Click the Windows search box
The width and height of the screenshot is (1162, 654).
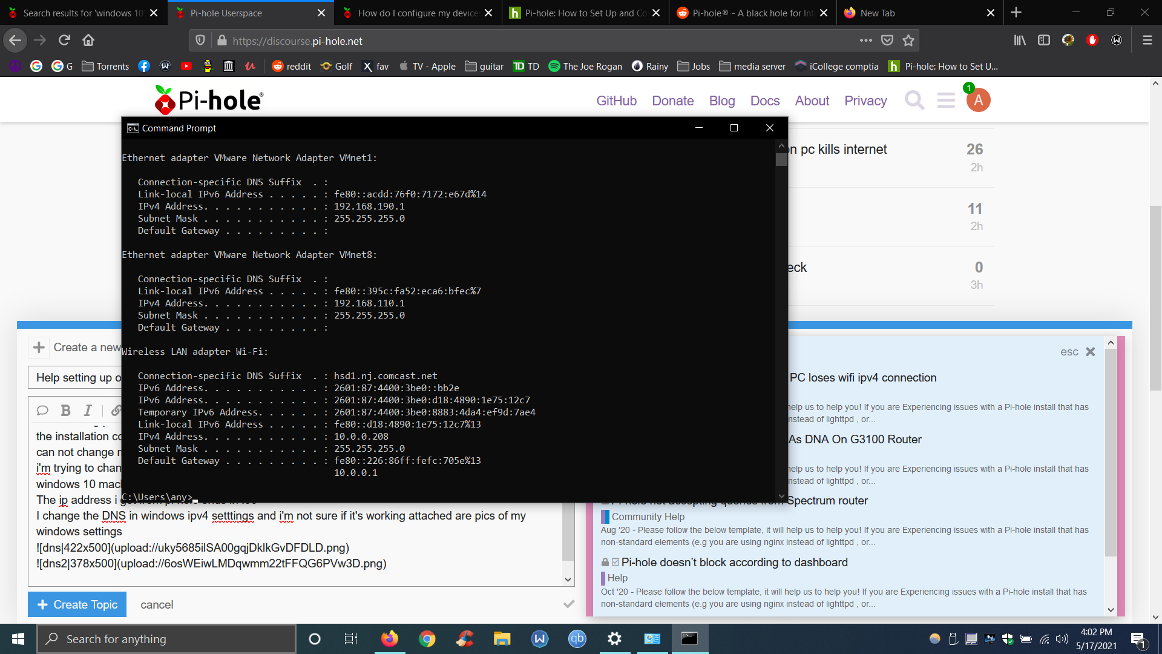[166, 639]
